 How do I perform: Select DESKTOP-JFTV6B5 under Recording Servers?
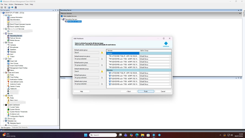coord(74,21)
